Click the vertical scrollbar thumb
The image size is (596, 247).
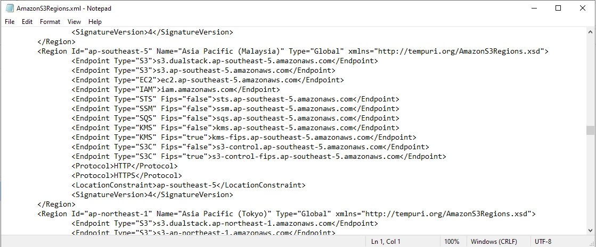coord(590,131)
